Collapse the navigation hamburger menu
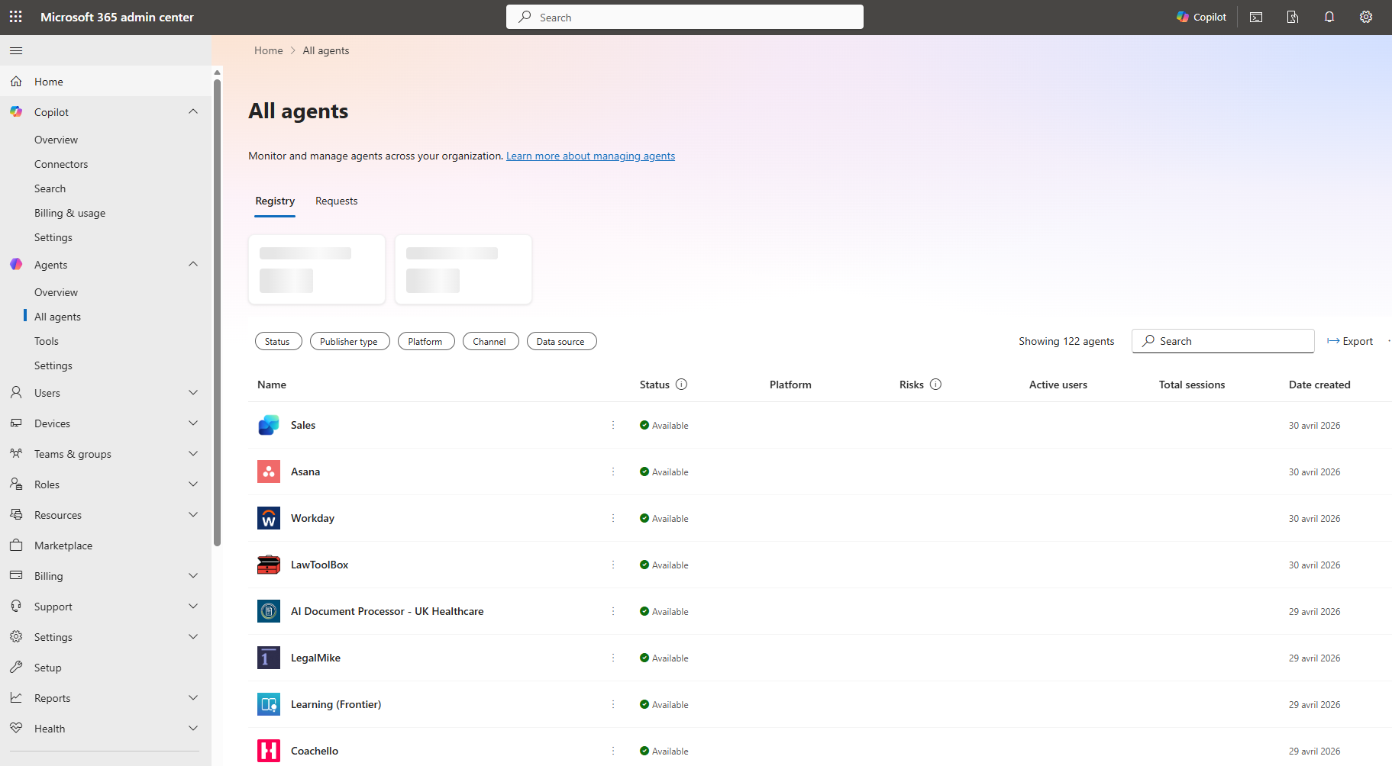The image size is (1392, 766). tap(16, 50)
